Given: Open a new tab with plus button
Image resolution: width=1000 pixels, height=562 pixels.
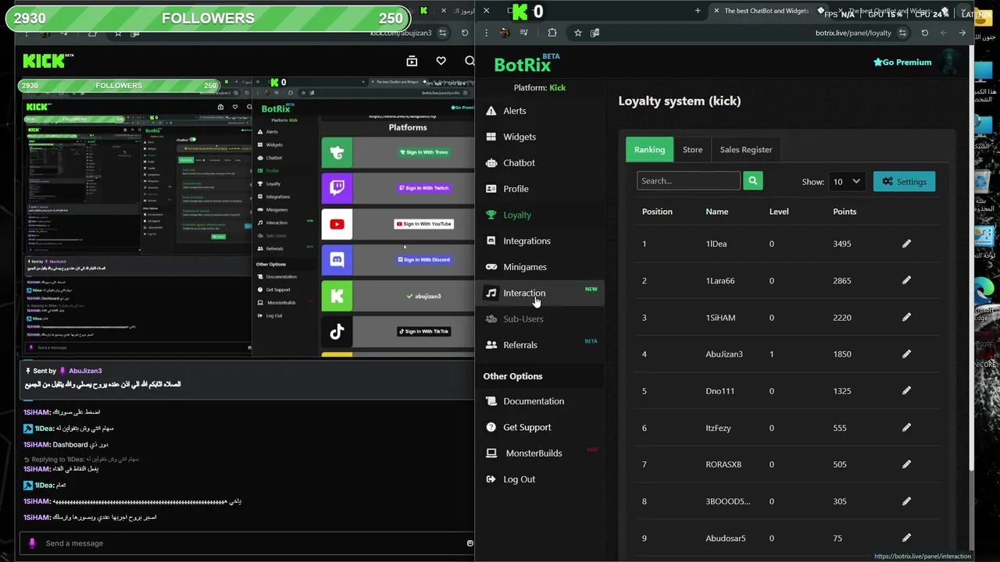Looking at the screenshot, I should tap(698, 11).
